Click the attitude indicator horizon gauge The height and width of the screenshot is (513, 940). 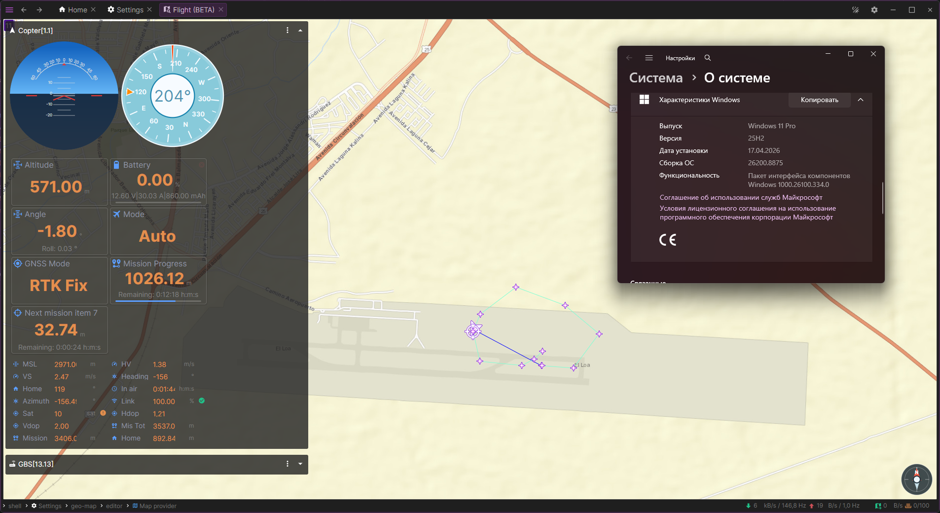point(64,95)
